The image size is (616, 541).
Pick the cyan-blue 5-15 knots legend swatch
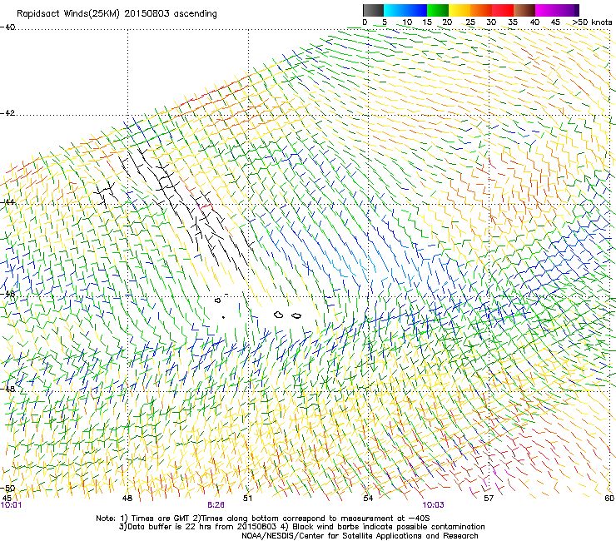pos(405,10)
